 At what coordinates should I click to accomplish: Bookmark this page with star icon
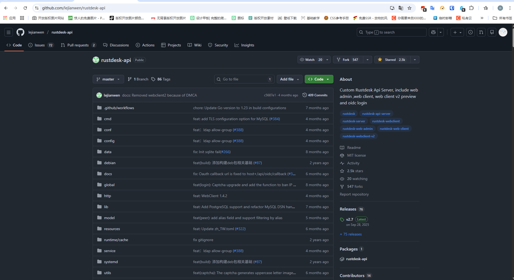coord(409,8)
